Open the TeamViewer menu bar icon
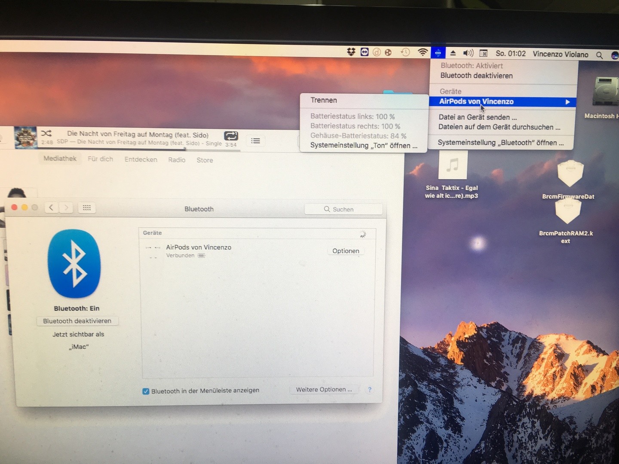Screen dimensions: 619x464 pyautogui.click(x=364, y=52)
